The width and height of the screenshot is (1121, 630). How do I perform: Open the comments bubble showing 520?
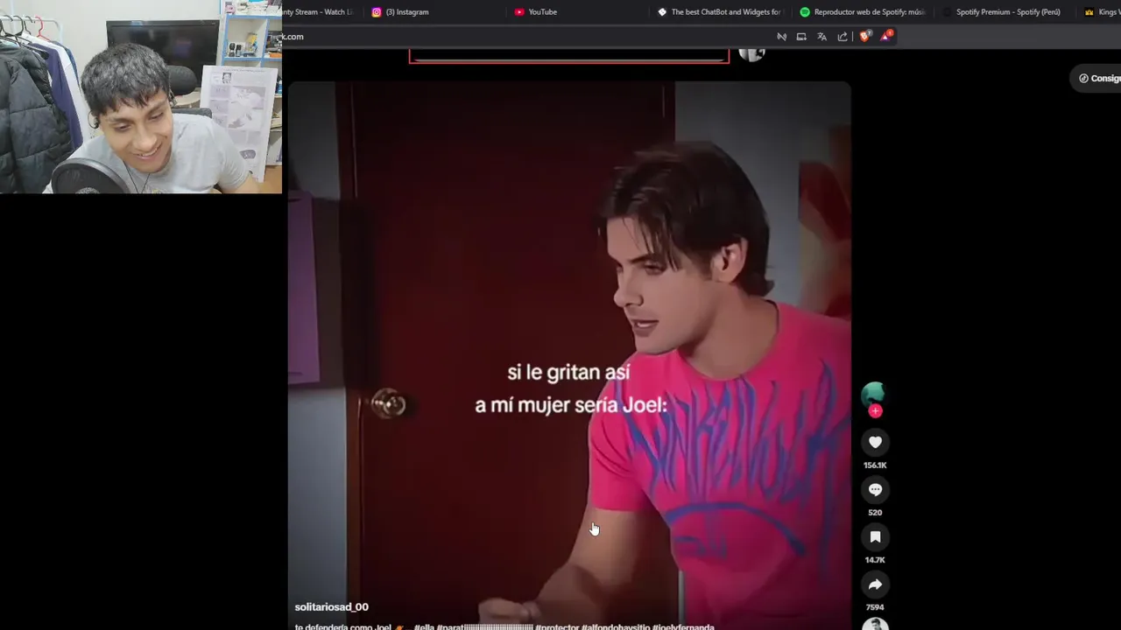click(x=875, y=489)
